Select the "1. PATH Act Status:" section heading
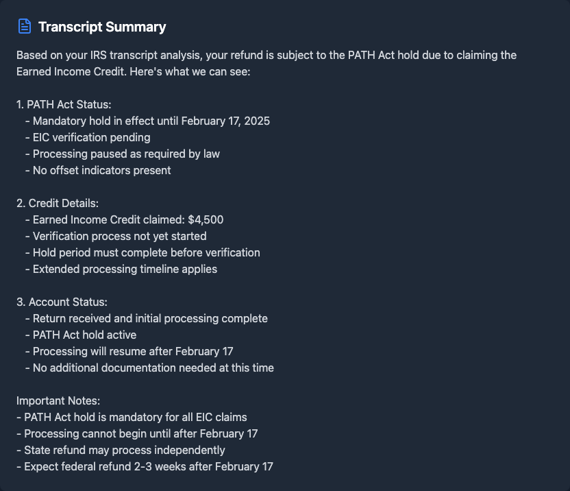Screen dimensions: 570x491 click(64, 104)
